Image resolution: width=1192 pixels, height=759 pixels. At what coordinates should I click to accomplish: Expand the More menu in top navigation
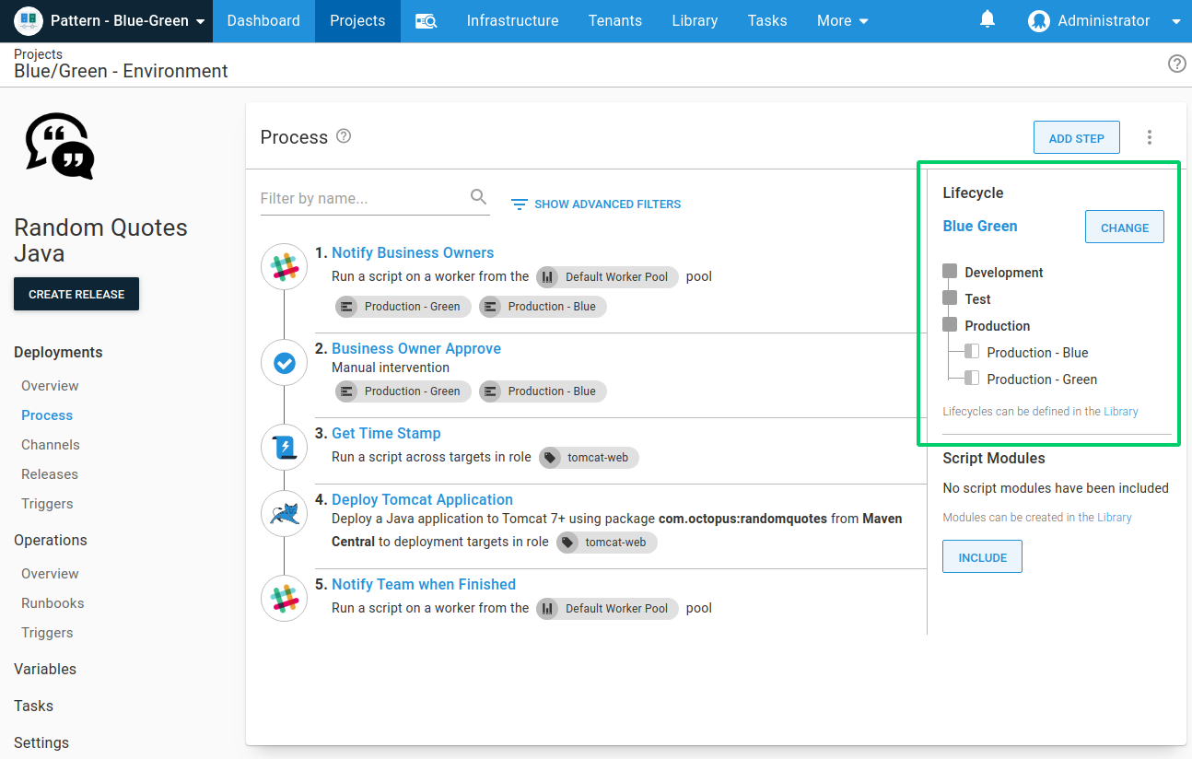click(842, 20)
